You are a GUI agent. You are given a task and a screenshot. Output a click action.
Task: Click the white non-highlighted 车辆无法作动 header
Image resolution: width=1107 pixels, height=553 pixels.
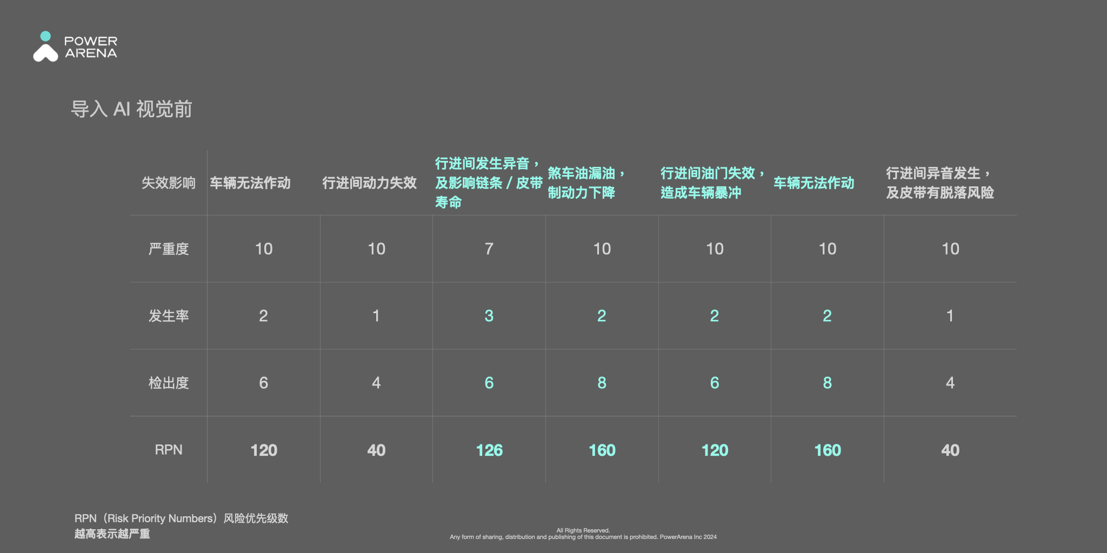[x=250, y=183]
